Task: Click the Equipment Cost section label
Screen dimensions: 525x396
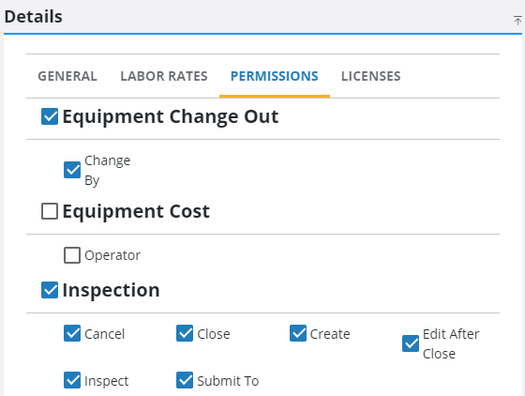Action: coord(136,211)
